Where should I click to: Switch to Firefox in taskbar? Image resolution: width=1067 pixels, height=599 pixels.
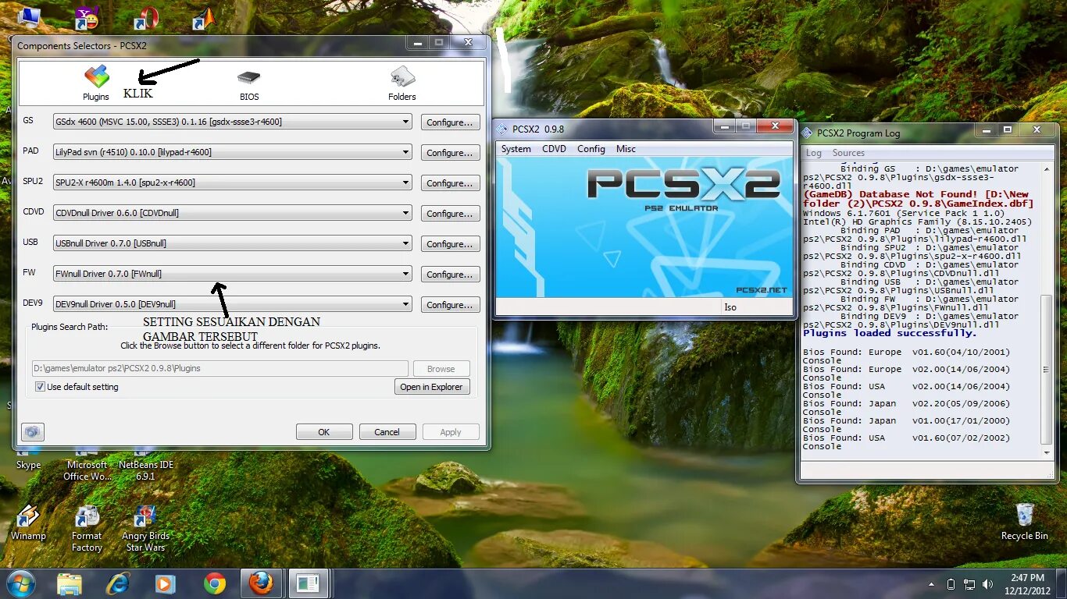[x=261, y=583]
